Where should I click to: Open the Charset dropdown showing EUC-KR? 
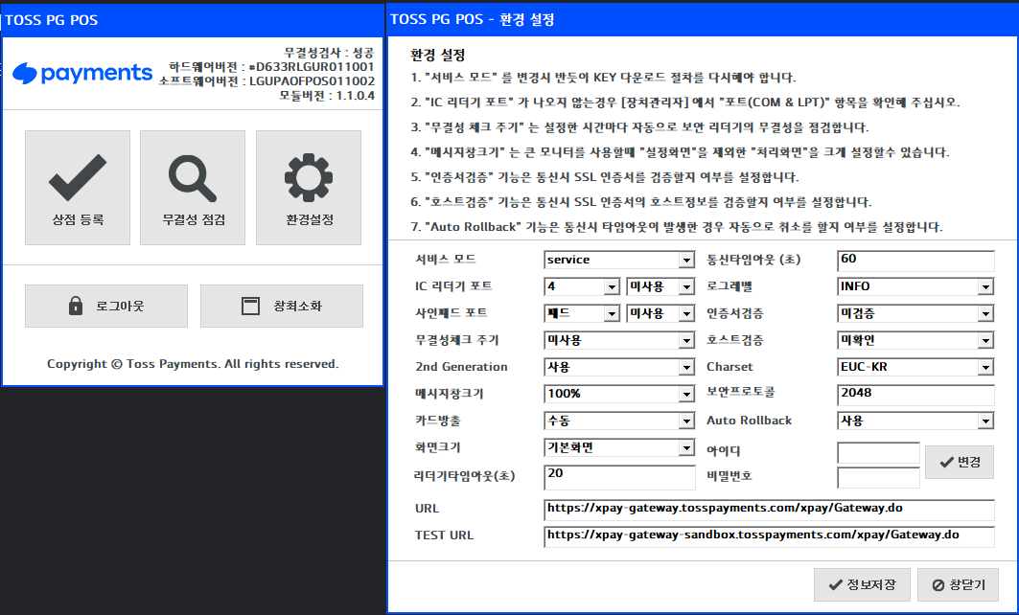915,367
